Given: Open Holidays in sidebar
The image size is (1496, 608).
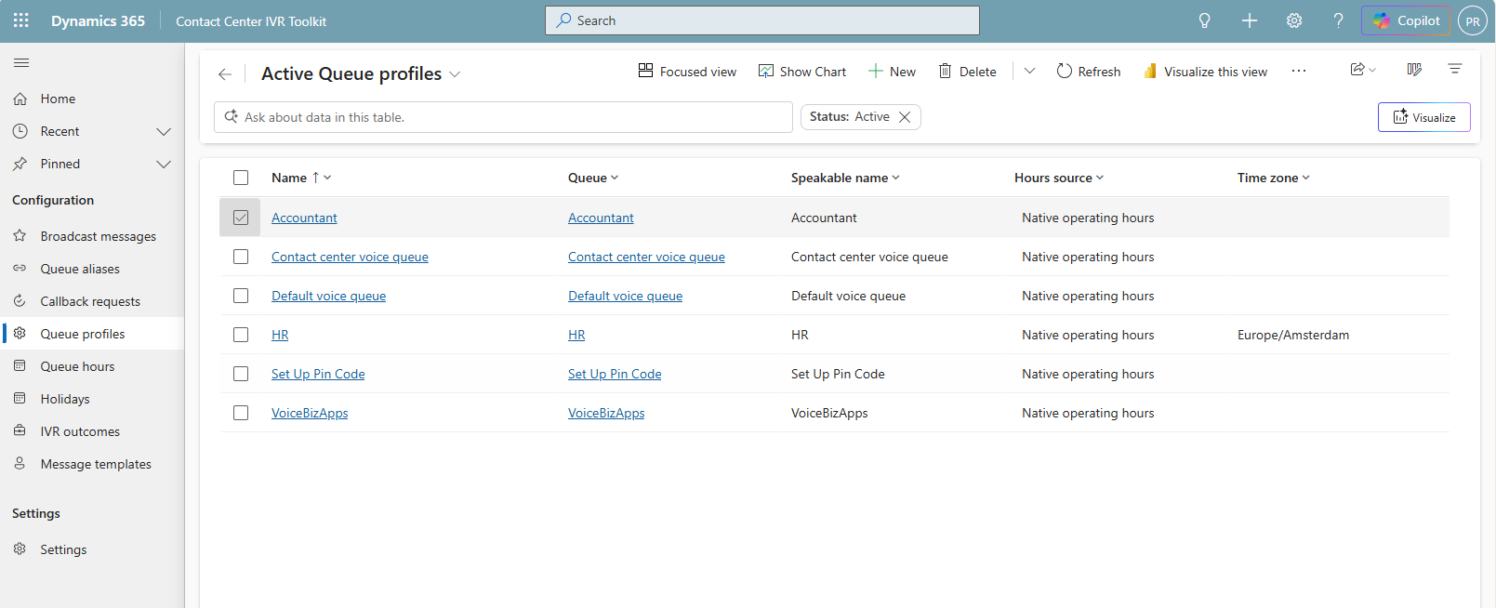Looking at the screenshot, I should (93, 399).
